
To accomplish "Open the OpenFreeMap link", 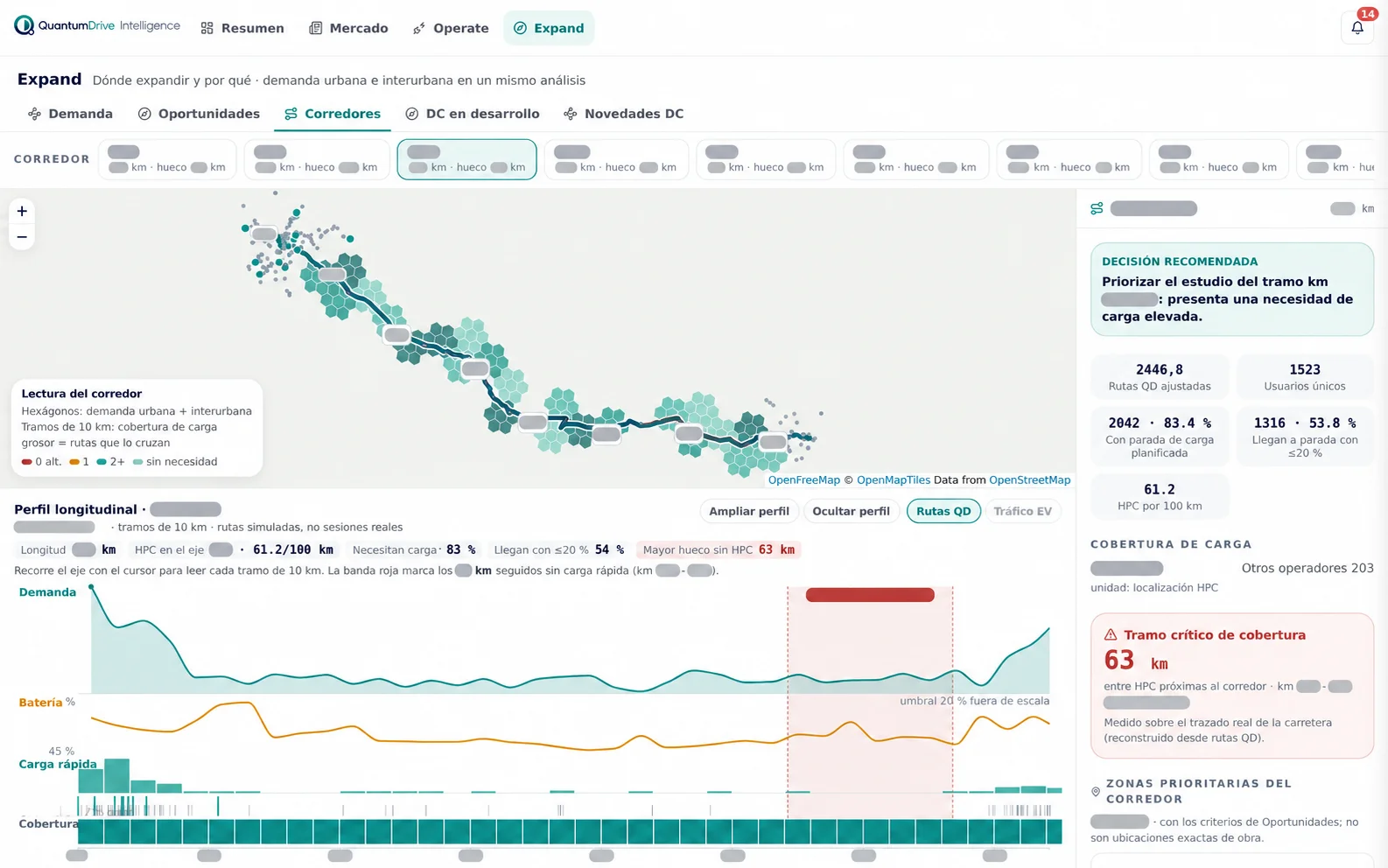I will [803, 479].
